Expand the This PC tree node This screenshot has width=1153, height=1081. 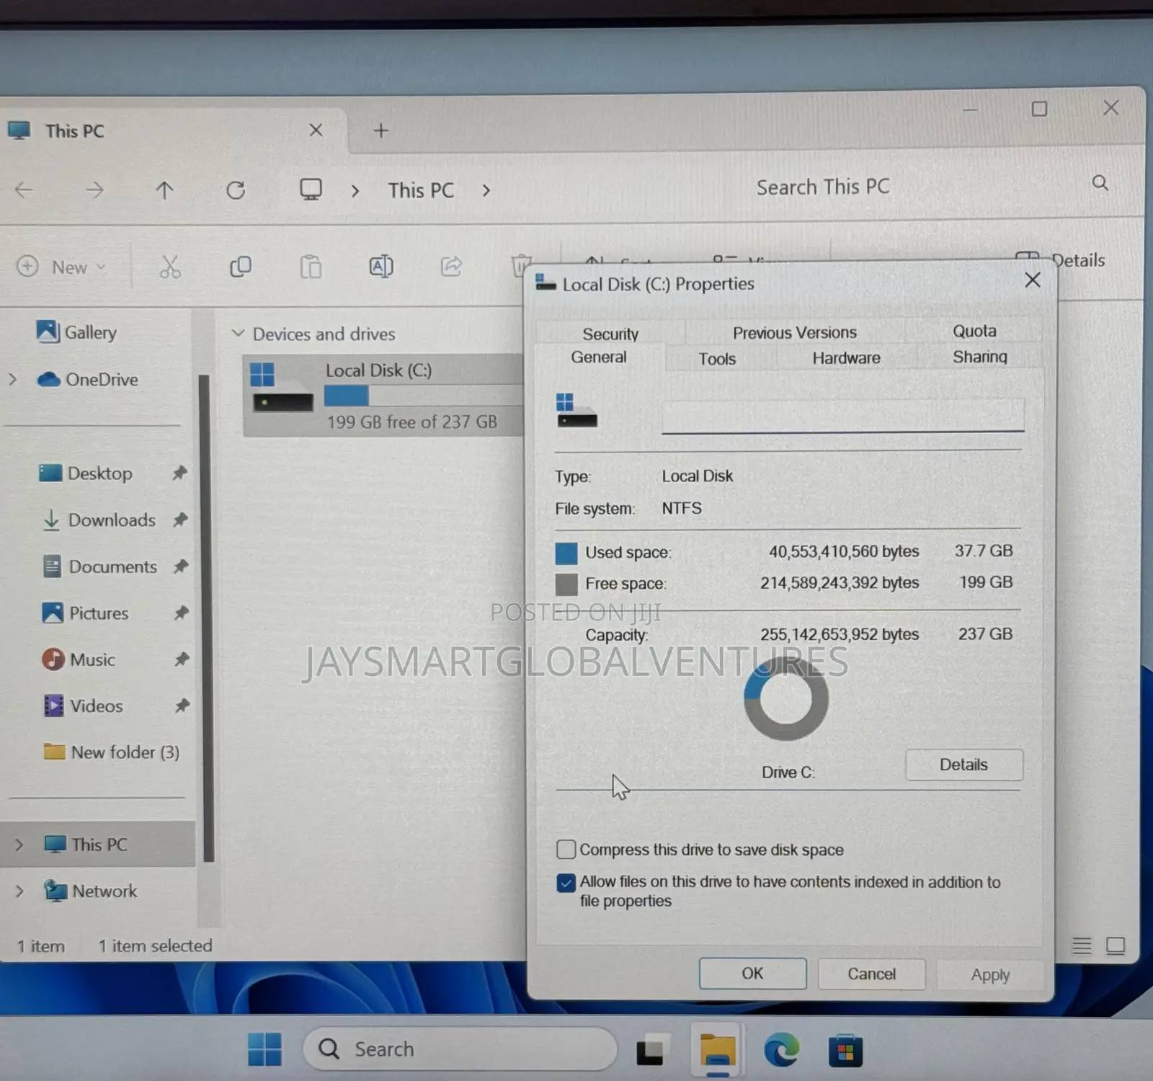pos(19,845)
